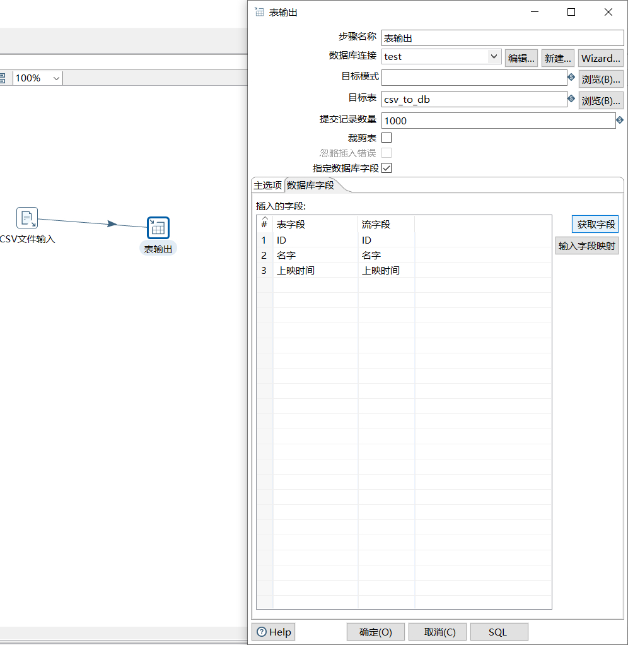628x645 pixels.
Task: Click the 目标表 input field containing csv_to_db
Action: pos(474,100)
